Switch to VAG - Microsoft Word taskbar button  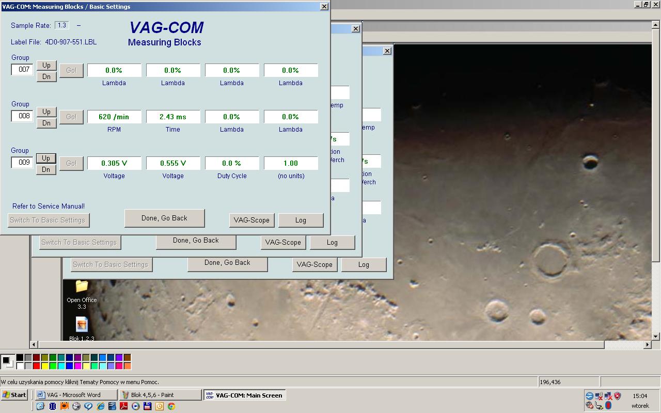76,395
